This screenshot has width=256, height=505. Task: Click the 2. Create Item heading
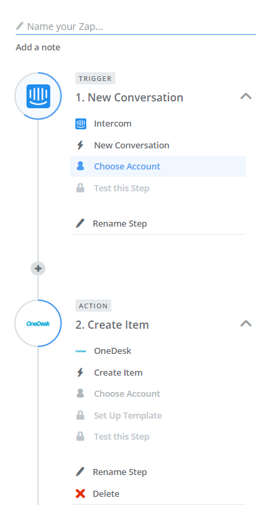(x=112, y=325)
